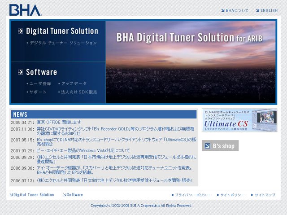Switch site language via ENGLISH link
The height and width of the screenshot is (215, 287).
269,11
